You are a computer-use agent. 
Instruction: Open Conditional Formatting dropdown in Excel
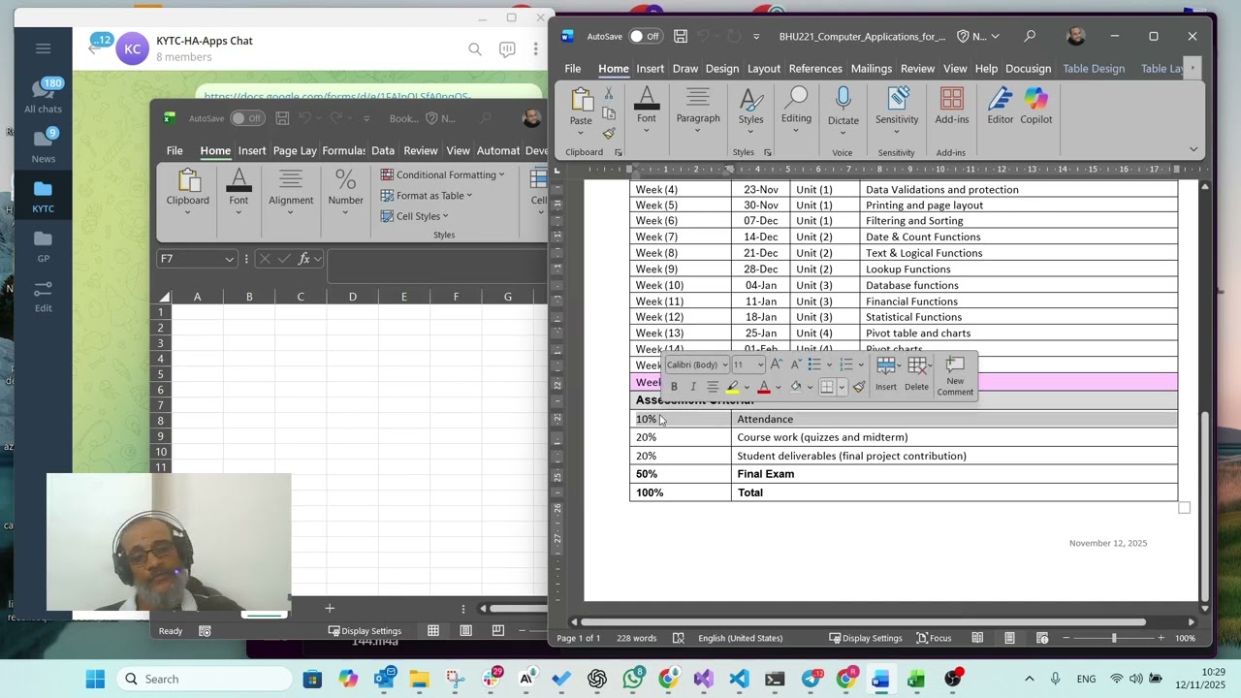(442, 174)
